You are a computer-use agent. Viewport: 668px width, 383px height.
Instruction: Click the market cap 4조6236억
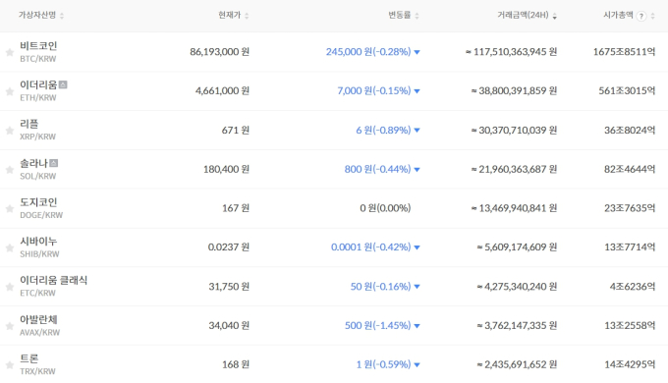click(633, 287)
